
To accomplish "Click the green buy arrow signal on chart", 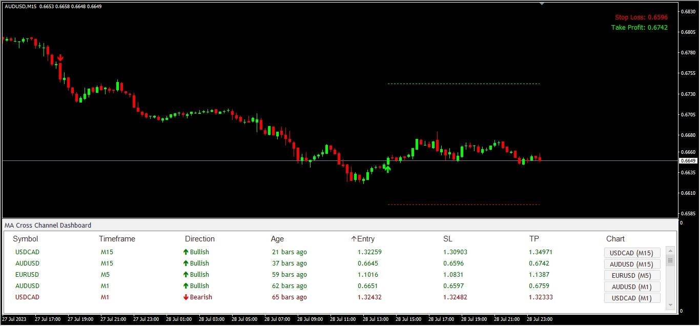I will 388,169.
